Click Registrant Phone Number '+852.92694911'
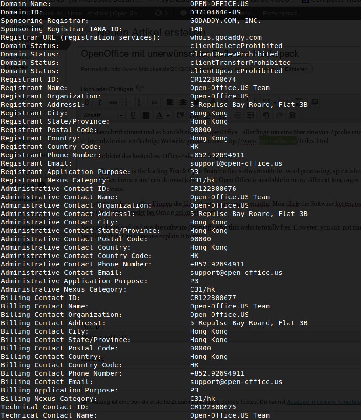Screen dimensions: 361x420 coord(217,155)
